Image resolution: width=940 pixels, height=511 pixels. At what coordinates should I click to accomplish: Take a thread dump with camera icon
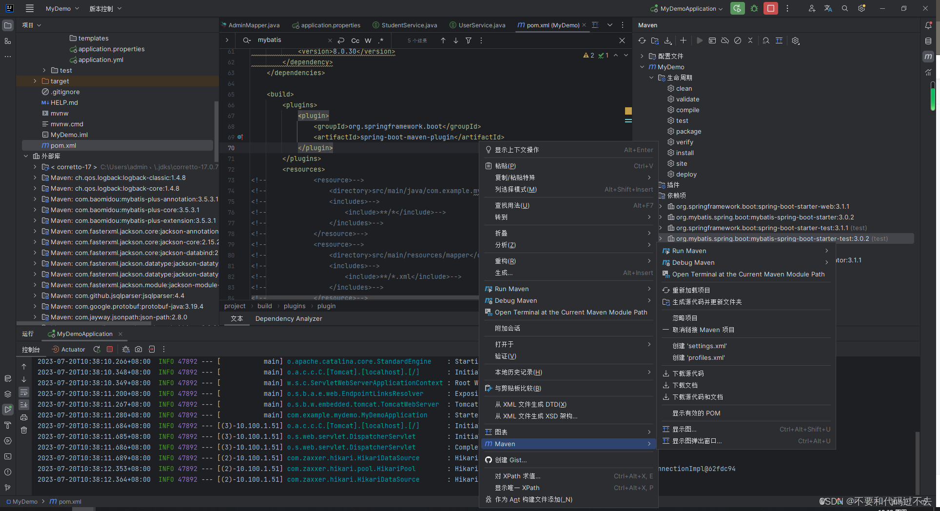click(138, 349)
